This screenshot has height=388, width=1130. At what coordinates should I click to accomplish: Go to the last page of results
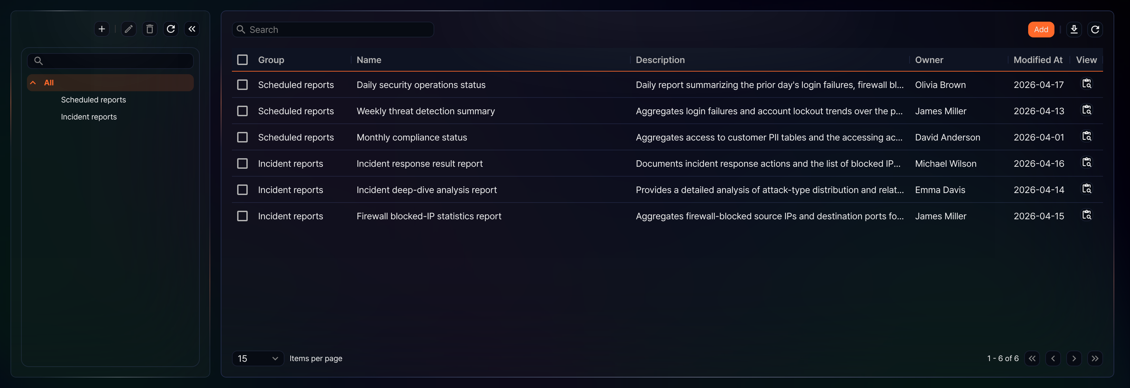click(1095, 358)
